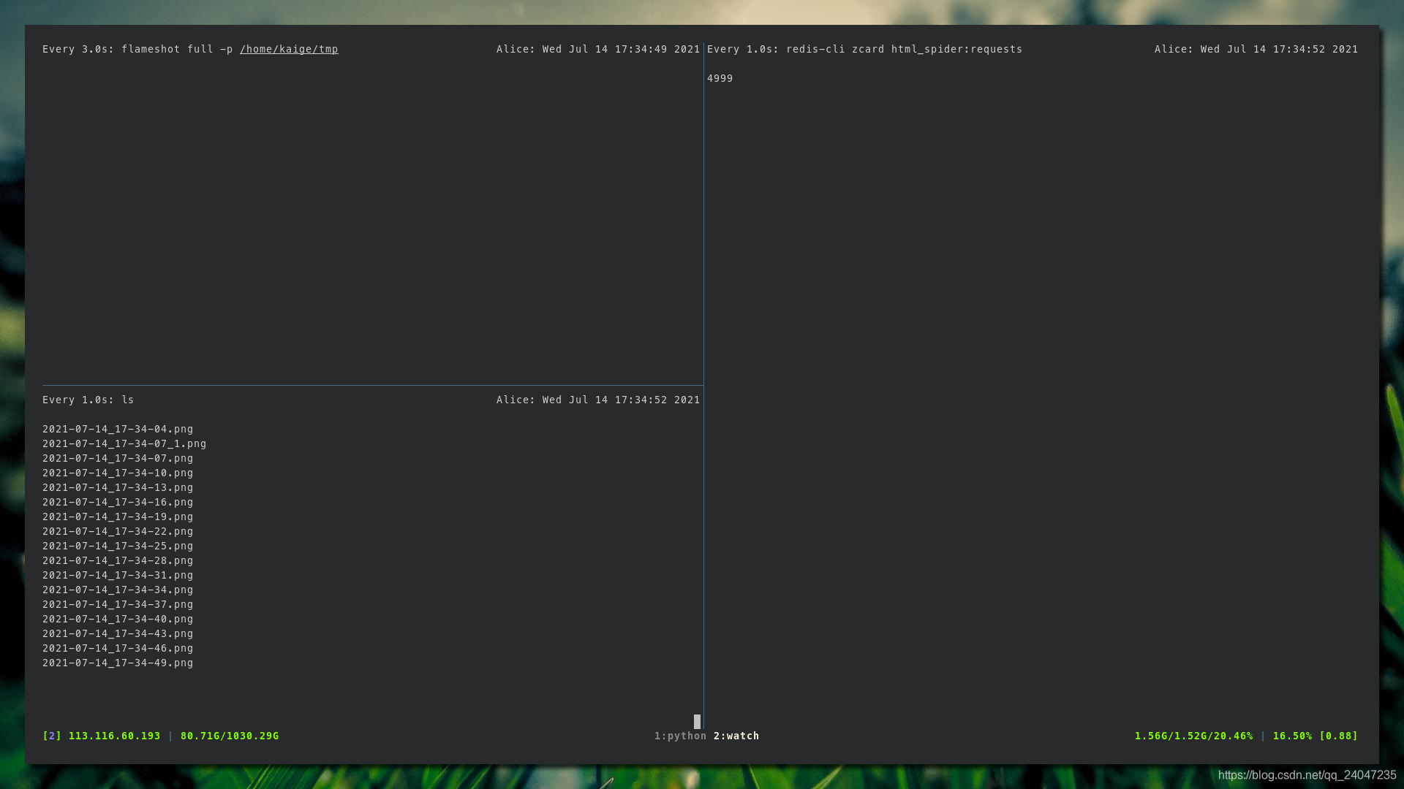Click file 2021-07-14_17-34-25.png
This screenshot has width=1404, height=789.
(x=118, y=546)
